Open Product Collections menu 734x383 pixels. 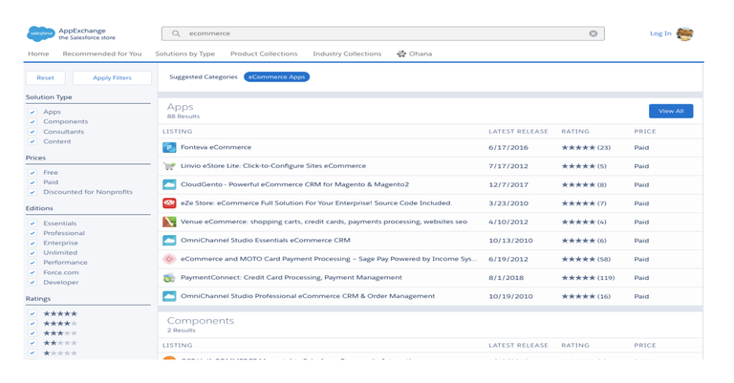tap(264, 53)
